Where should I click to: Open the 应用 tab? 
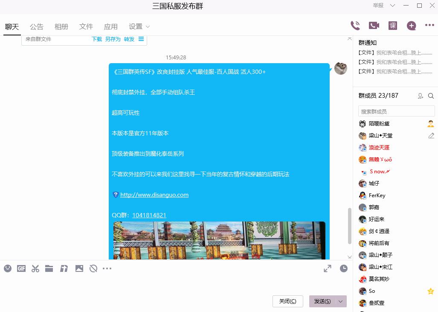coord(110,26)
